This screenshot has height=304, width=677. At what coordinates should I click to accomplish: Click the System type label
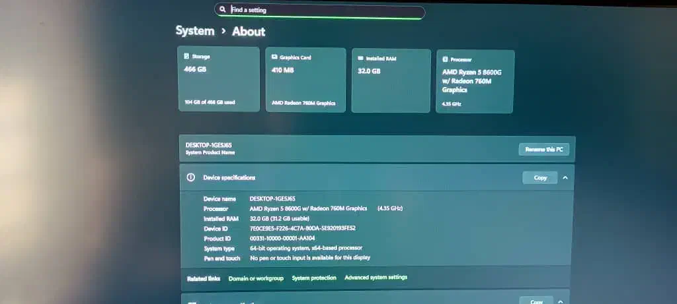[x=219, y=249]
